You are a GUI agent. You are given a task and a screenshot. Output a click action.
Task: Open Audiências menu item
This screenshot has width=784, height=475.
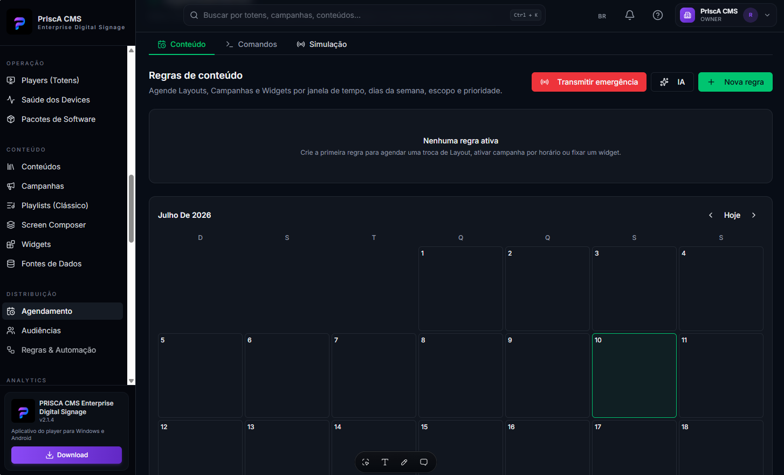[x=63, y=331]
